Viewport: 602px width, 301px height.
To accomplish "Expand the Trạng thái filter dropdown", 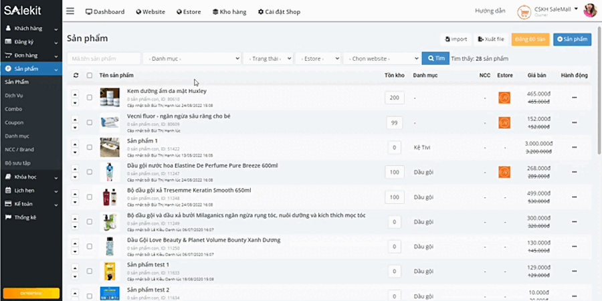I will tap(268, 59).
